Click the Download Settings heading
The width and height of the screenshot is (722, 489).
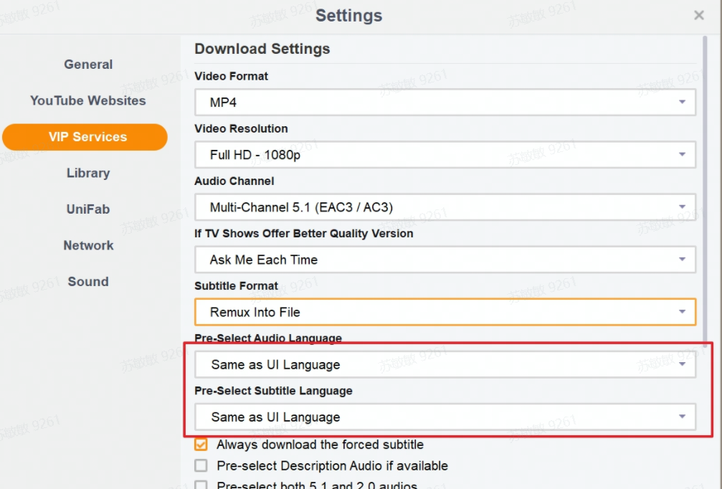[262, 49]
